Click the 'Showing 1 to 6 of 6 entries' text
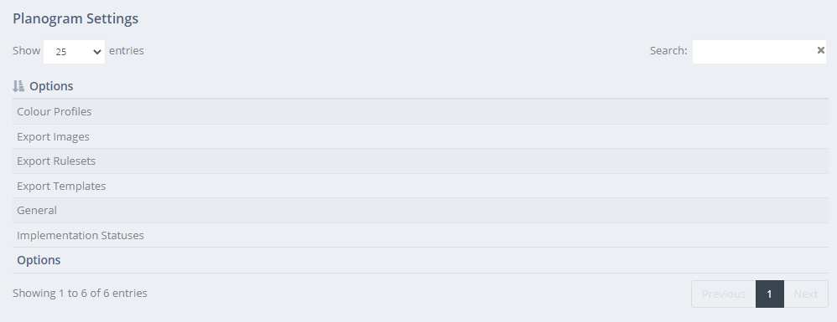This screenshot has height=322, width=837. pos(80,294)
